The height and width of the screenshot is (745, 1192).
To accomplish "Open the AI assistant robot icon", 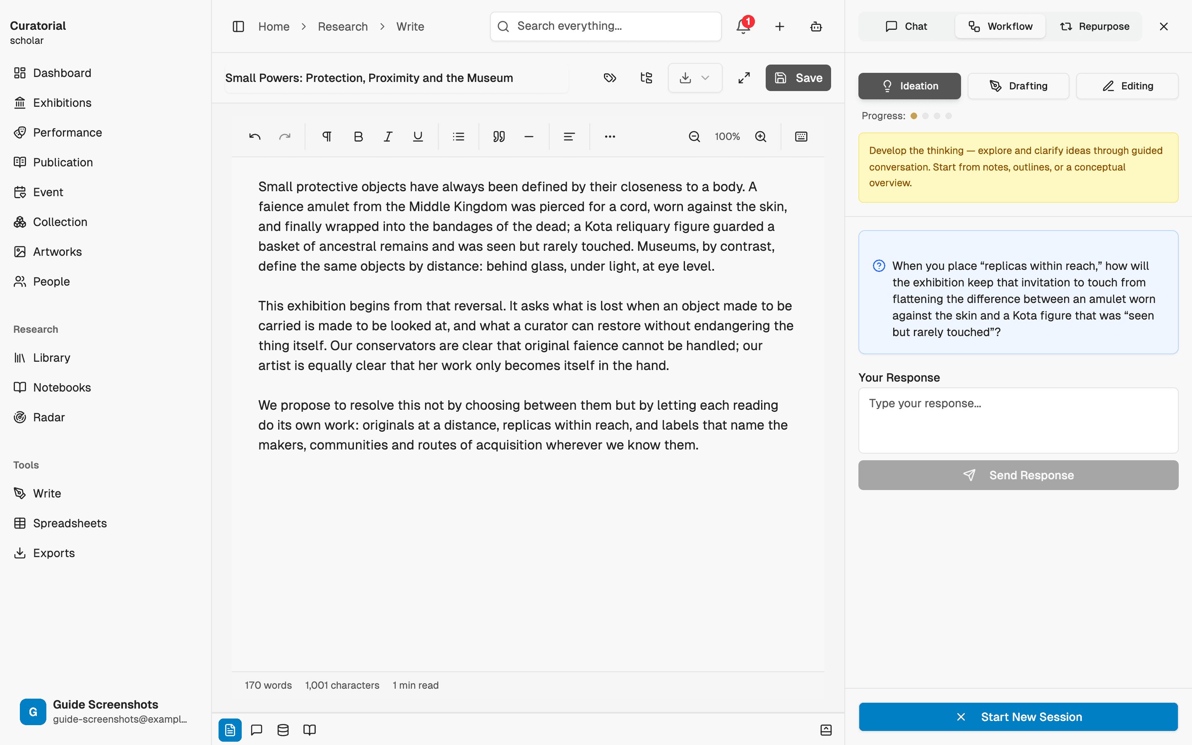I will 816,26.
